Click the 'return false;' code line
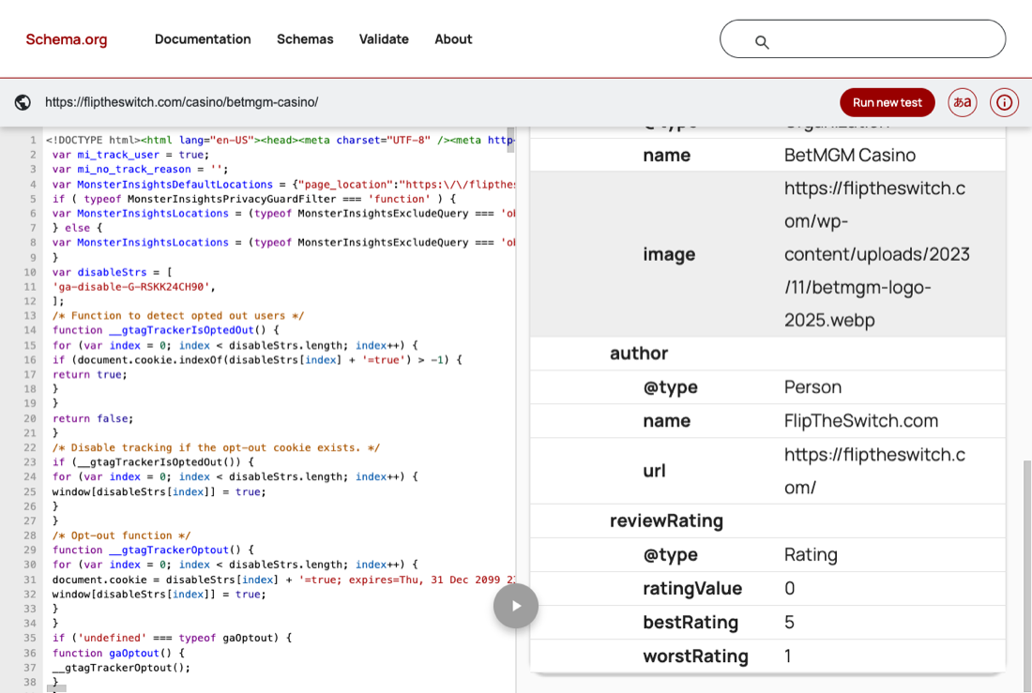 tap(92, 418)
